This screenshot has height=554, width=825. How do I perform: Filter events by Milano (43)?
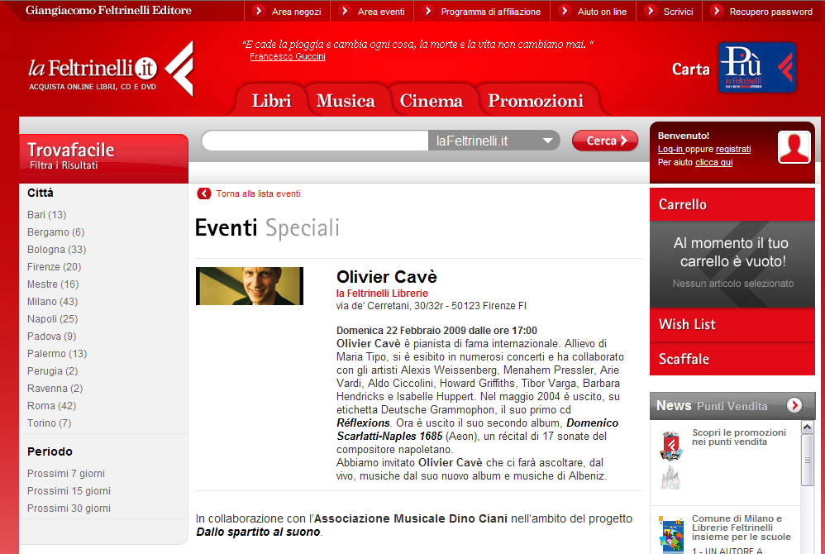[x=53, y=302]
